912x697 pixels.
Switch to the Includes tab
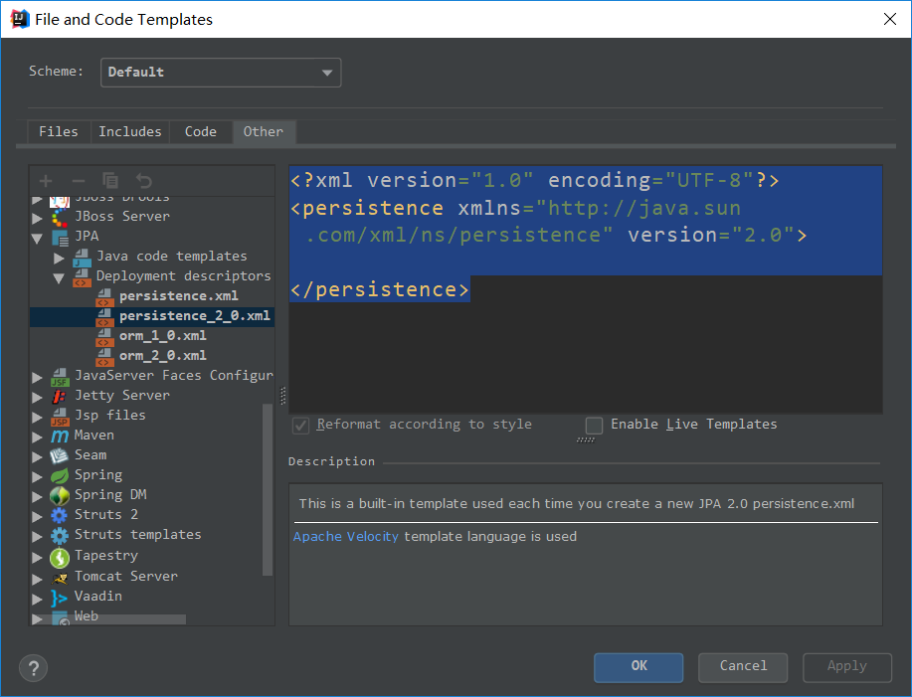(129, 131)
